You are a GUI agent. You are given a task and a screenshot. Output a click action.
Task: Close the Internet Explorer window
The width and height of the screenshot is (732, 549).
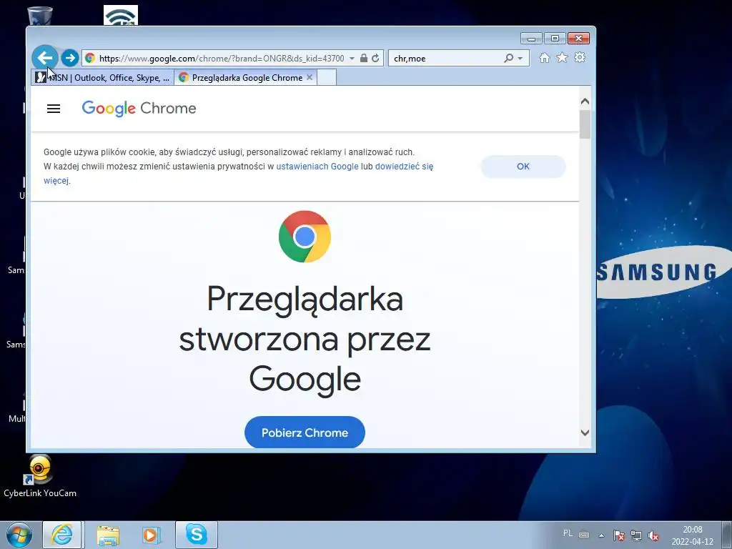[x=578, y=39]
